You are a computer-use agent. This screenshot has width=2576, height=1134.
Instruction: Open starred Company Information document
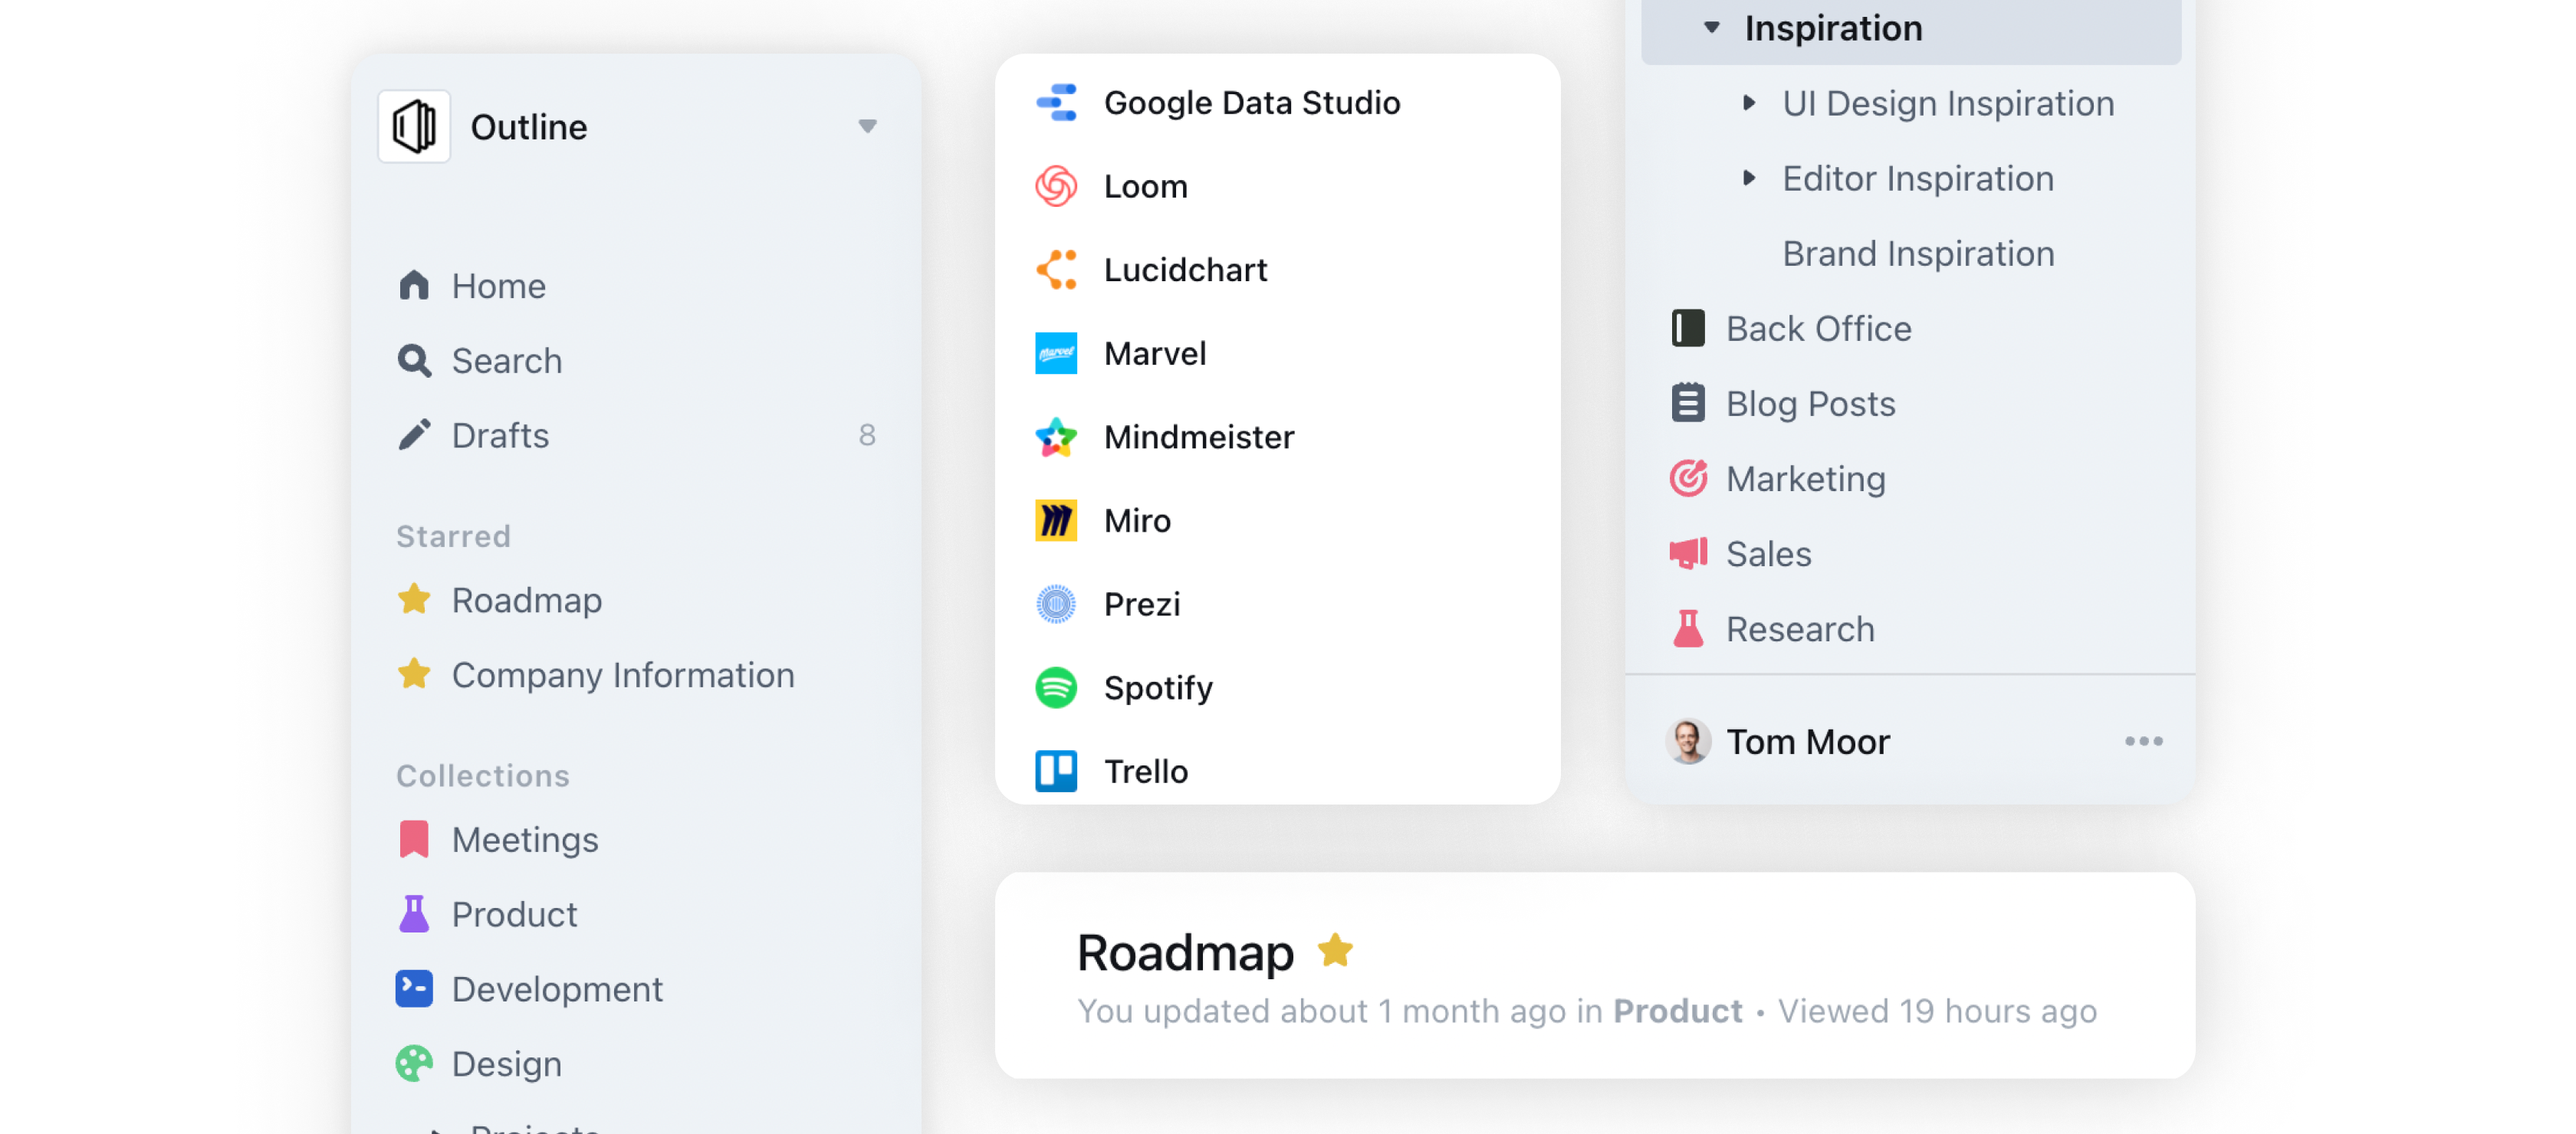622,675
